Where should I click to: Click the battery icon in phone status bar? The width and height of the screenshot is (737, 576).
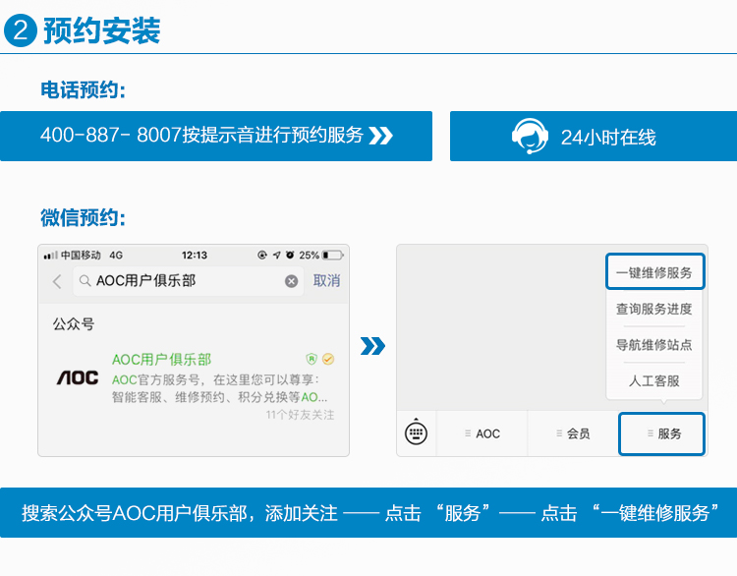tap(333, 256)
